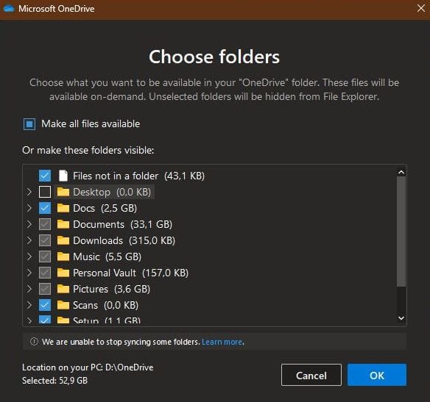Select 'Files not in a folder (43,1 KB)' text
This screenshot has height=402, width=430.
(x=138, y=176)
